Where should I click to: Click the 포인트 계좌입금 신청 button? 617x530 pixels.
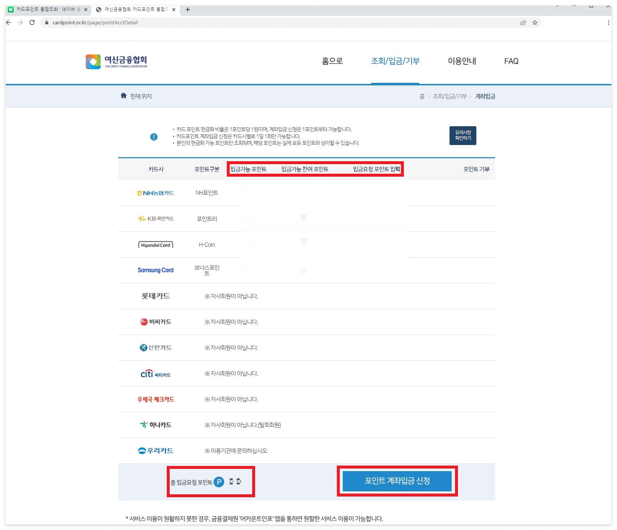coord(397,481)
